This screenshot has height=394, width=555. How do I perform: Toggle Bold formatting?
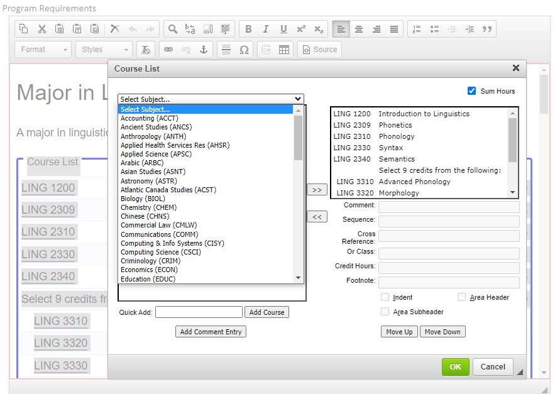[248, 29]
